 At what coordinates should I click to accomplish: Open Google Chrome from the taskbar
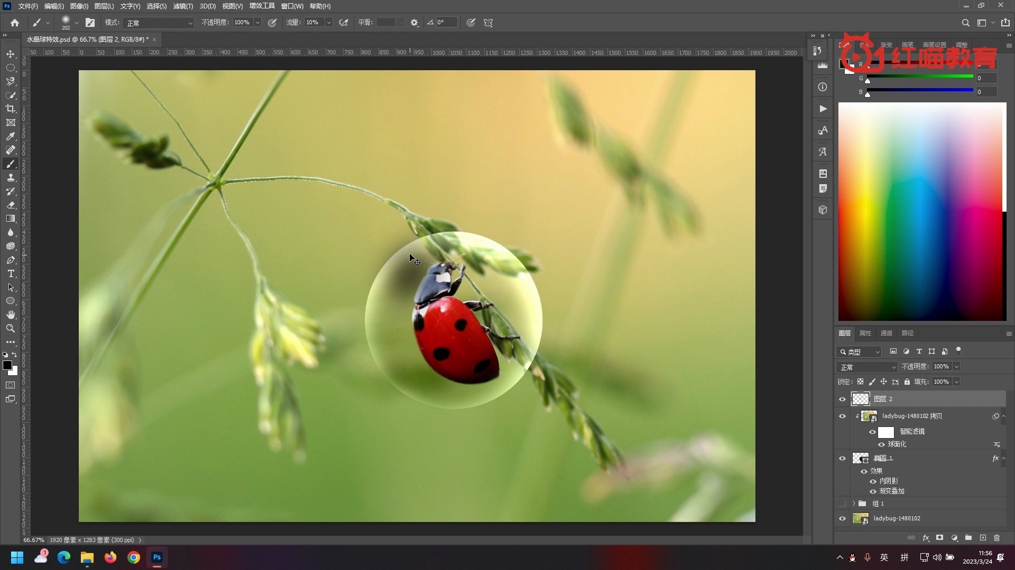pos(134,557)
